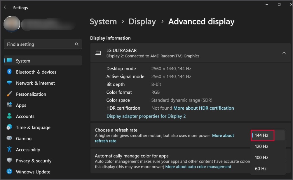Open Personalization settings
The image size is (293, 180).
coord(43,94)
